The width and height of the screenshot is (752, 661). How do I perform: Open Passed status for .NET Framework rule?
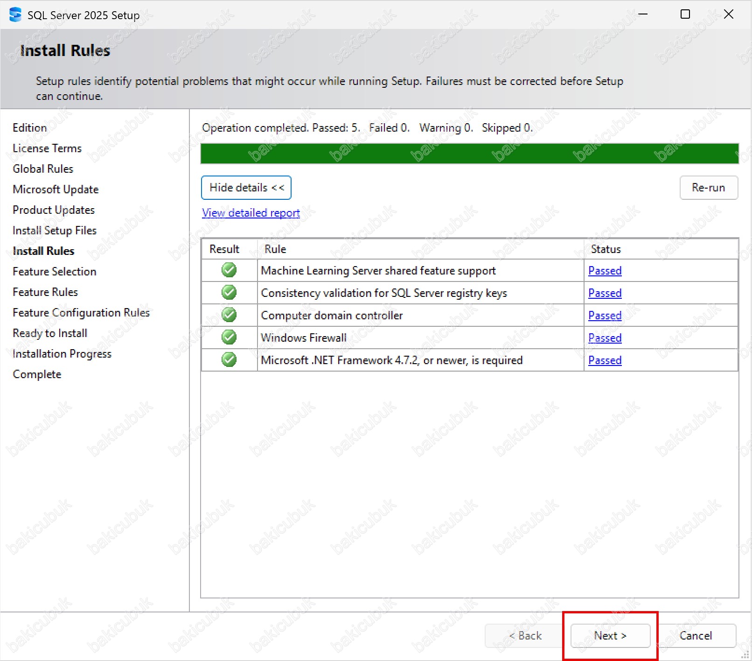pyautogui.click(x=605, y=360)
